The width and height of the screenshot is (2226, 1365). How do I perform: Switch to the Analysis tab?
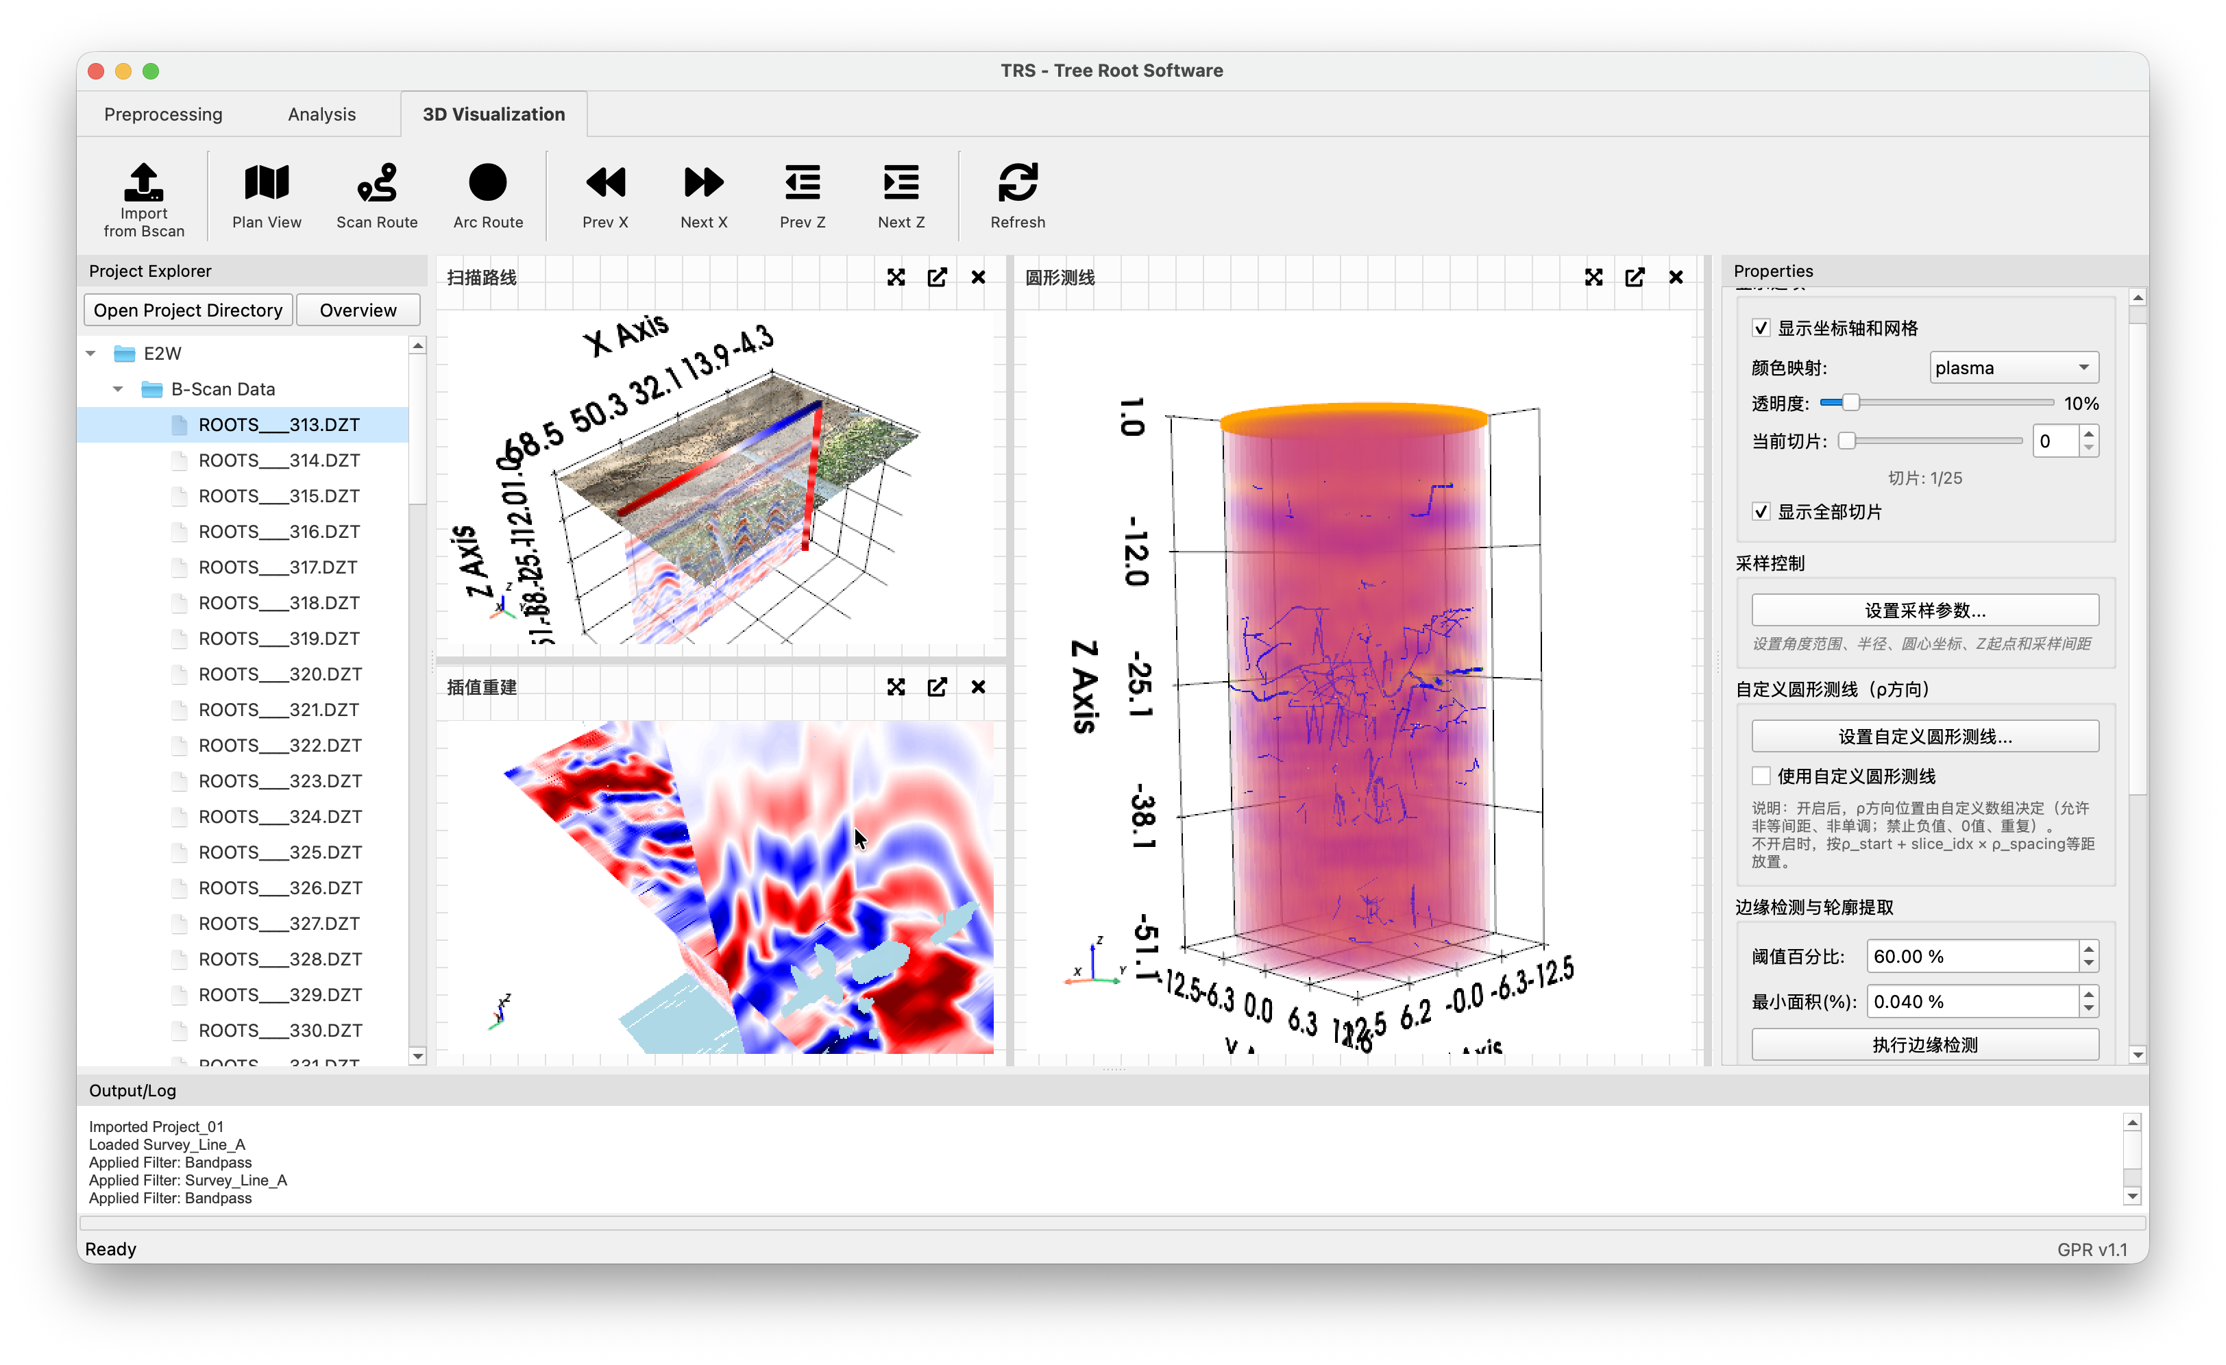coord(321,114)
